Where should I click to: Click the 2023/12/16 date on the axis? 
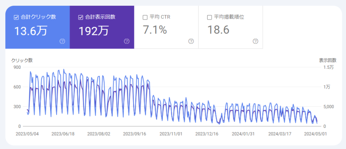pyautogui.click(x=207, y=134)
